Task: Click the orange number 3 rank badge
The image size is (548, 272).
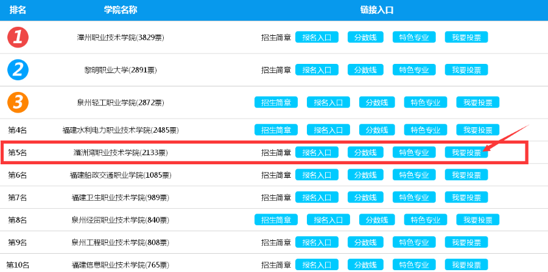Action: point(18,102)
